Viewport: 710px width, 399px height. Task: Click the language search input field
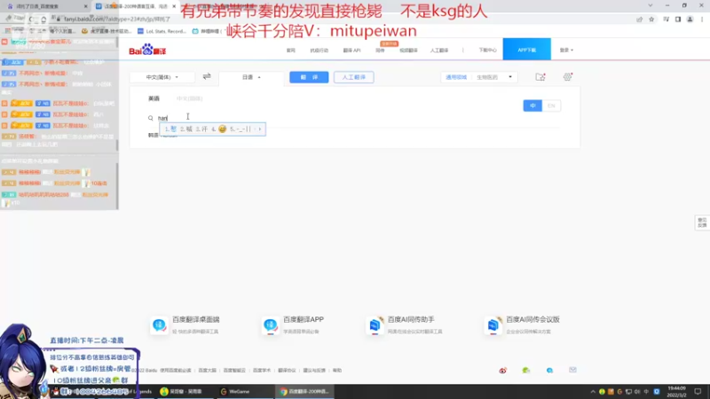click(x=353, y=118)
